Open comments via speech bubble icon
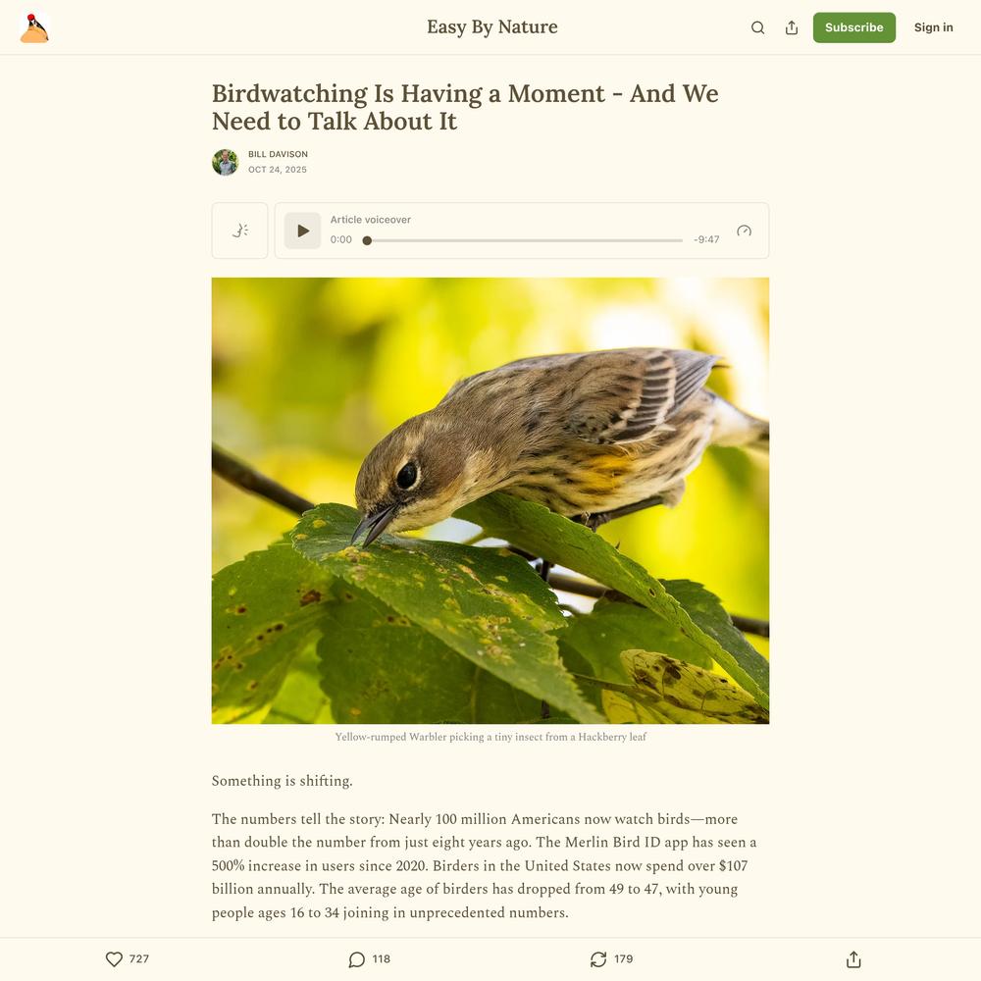 [x=357, y=959]
